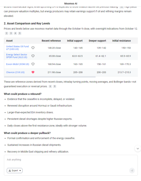Favorite the XLE.US fund with heart icon
This screenshot has height=181, width=141.
(x=33, y=56)
